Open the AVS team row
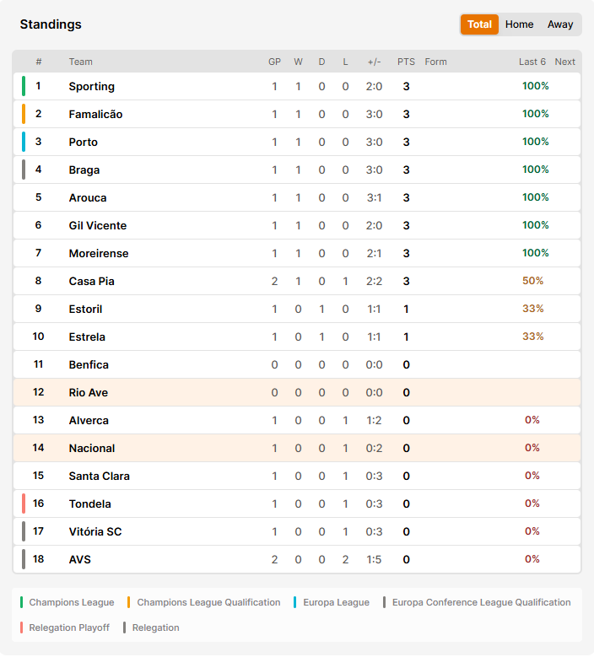Image resolution: width=594 pixels, height=657 pixels. pos(297,559)
